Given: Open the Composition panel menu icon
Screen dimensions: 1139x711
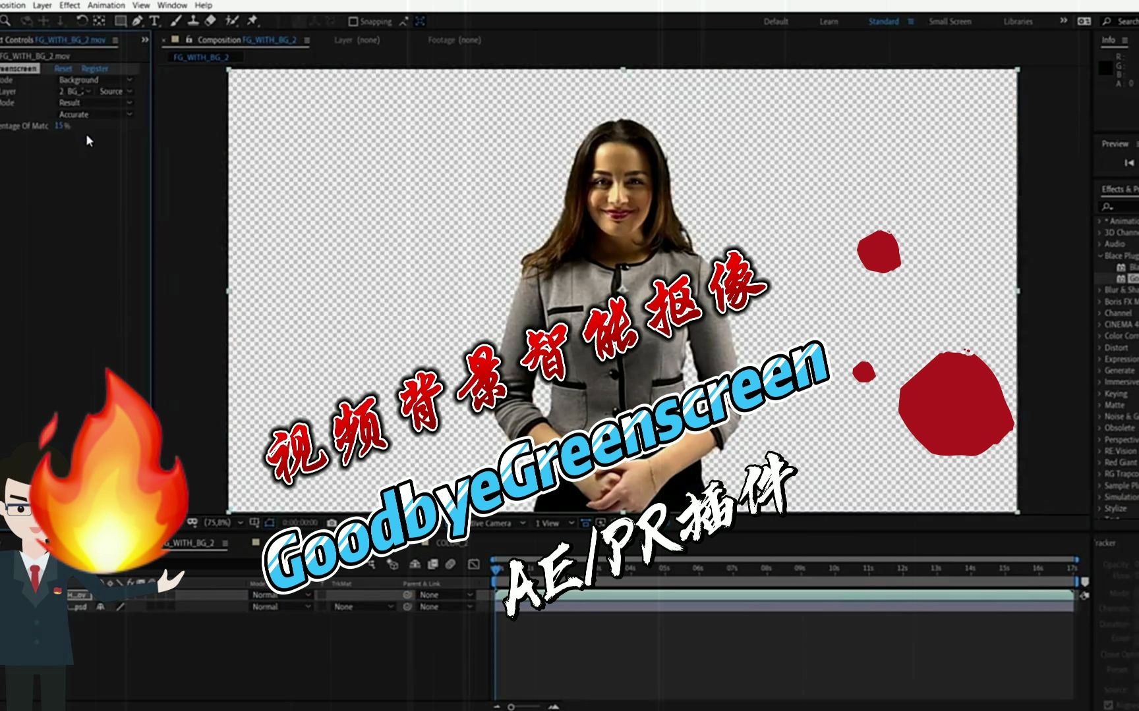Looking at the screenshot, I should [x=307, y=40].
